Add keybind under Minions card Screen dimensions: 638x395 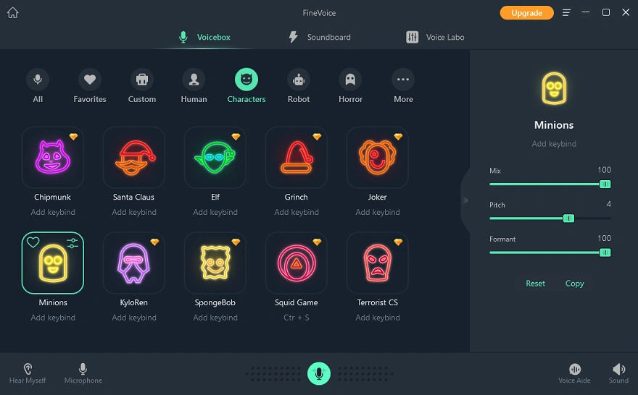pyautogui.click(x=53, y=318)
